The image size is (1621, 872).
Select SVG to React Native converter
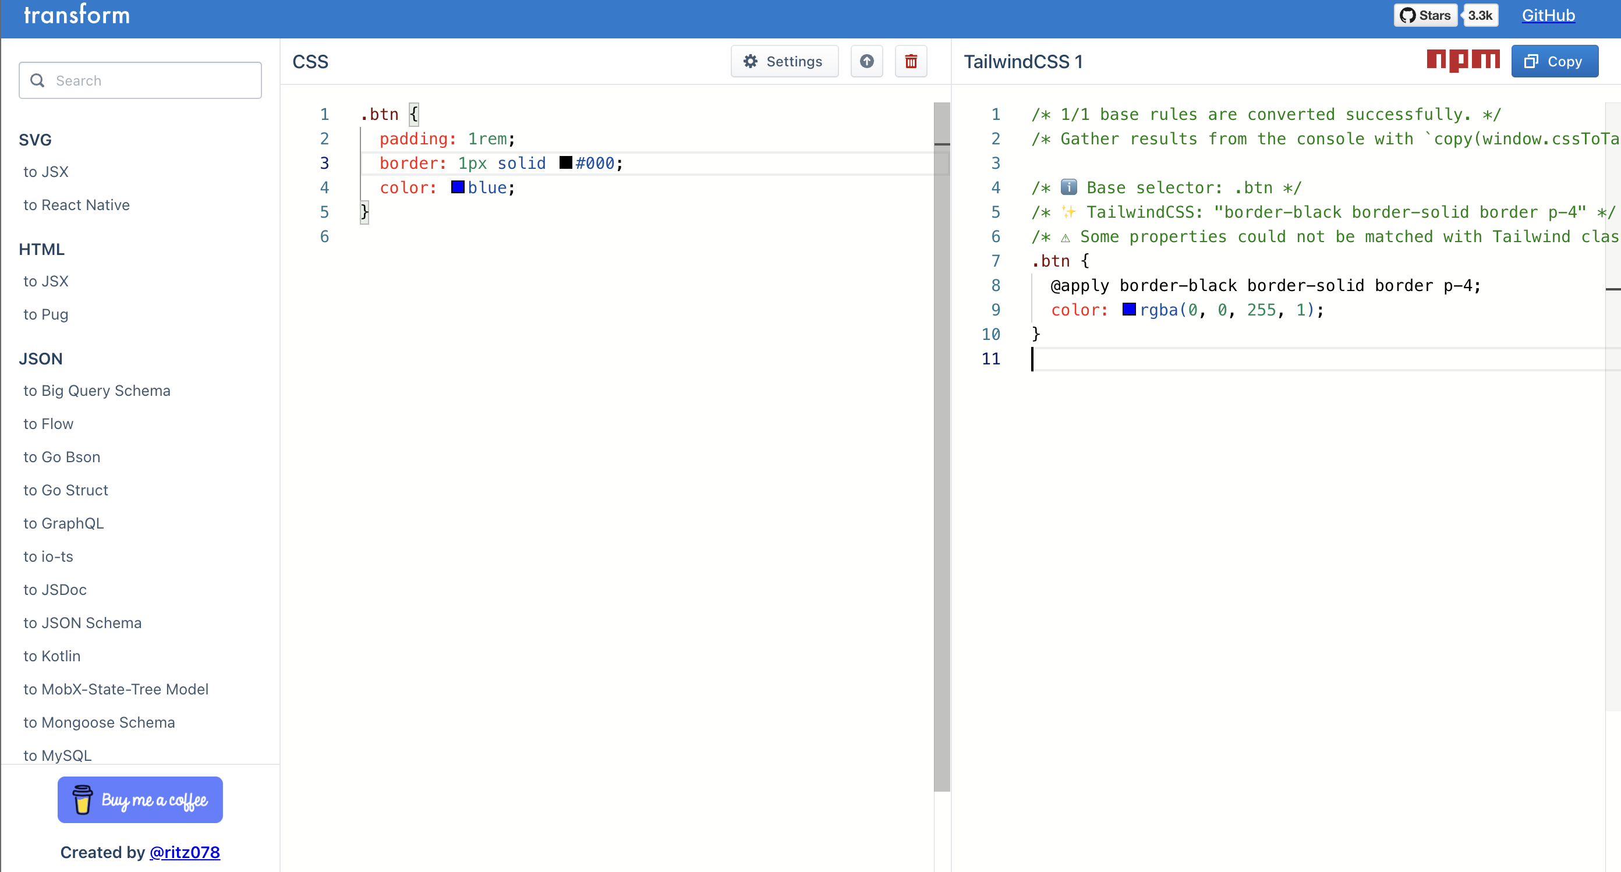(76, 205)
